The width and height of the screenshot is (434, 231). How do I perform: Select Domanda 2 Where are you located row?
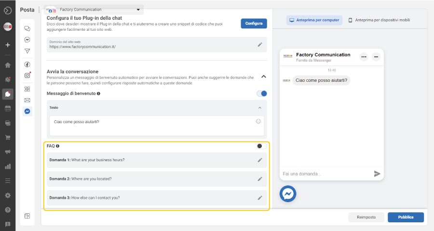pos(157,179)
